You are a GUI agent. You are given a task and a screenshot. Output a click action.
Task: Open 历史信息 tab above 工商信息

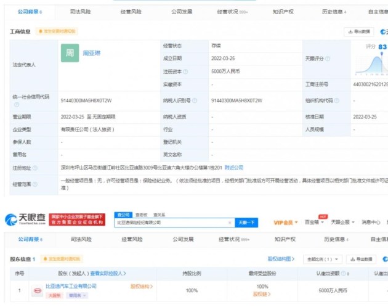334,12
